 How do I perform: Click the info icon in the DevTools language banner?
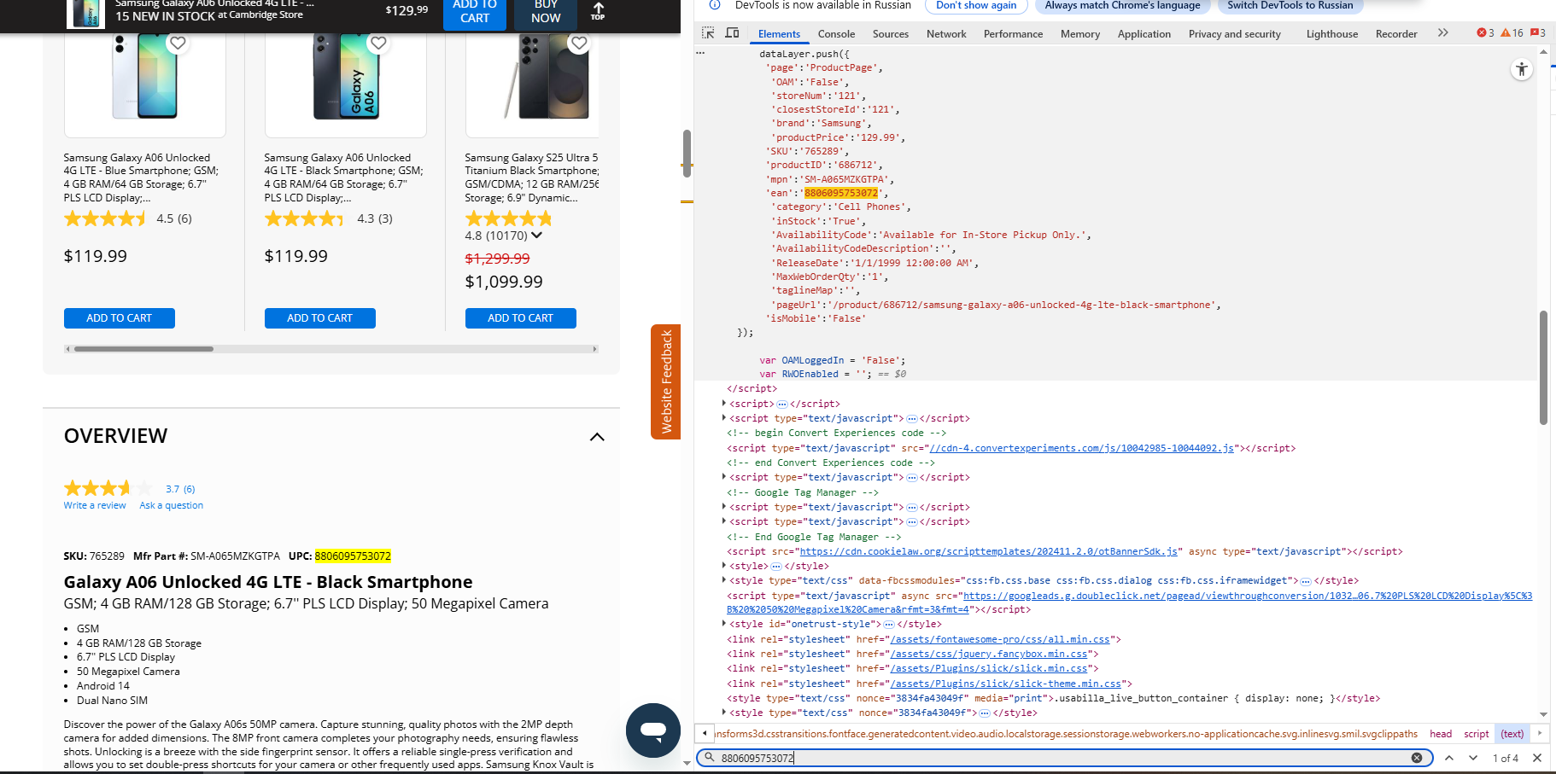pyautogui.click(x=715, y=5)
